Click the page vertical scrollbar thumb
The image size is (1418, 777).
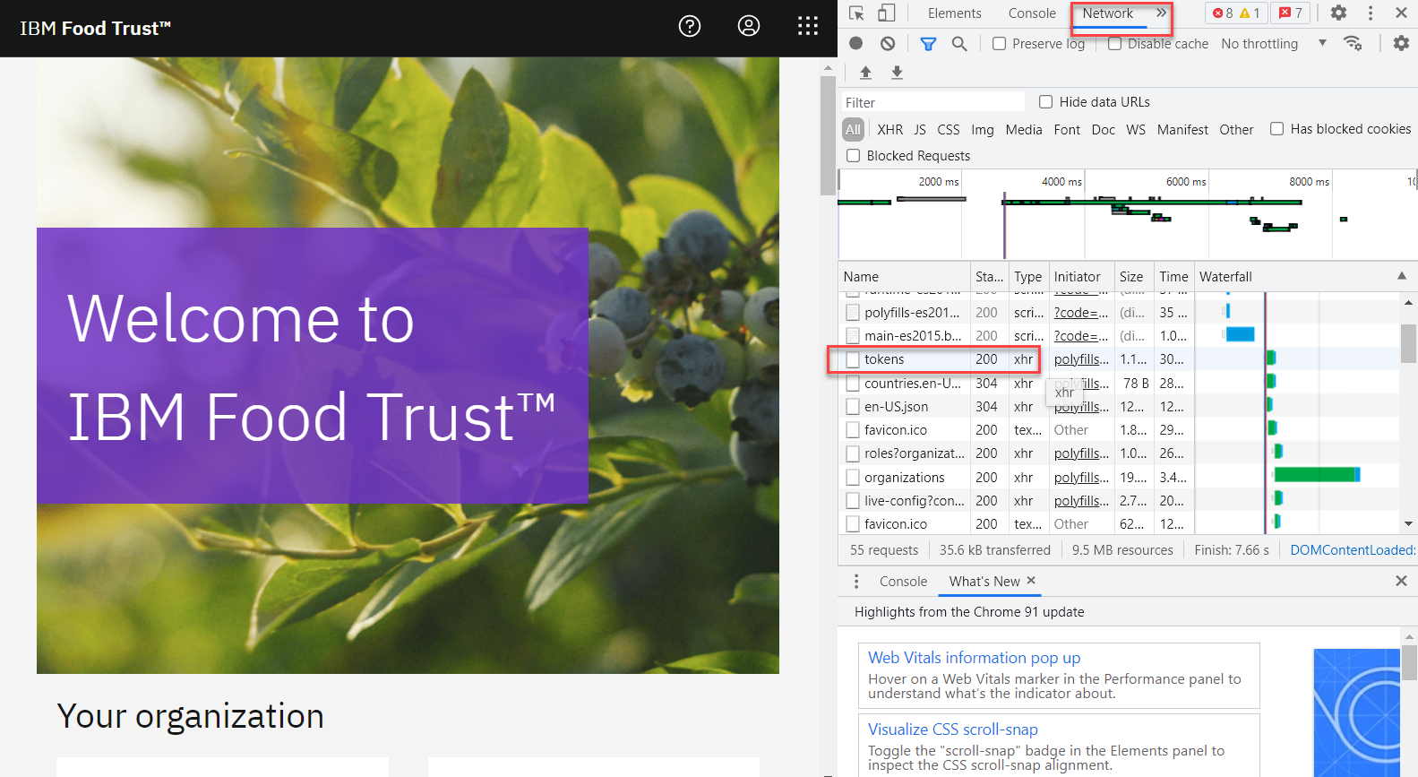coord(828,134)
